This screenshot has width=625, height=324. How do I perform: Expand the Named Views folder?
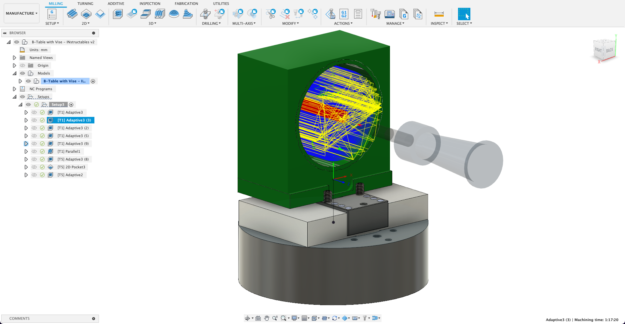14,58
